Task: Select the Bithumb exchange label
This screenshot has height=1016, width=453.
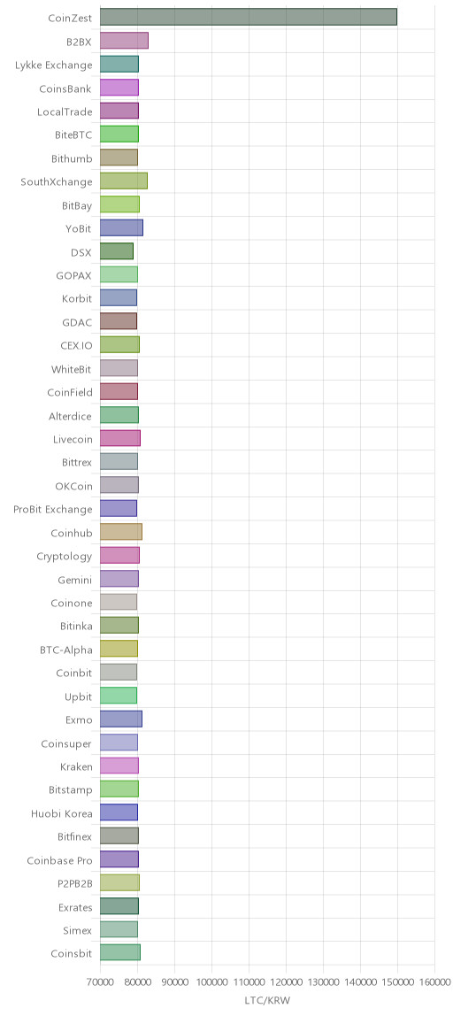Action: (72, 158)
